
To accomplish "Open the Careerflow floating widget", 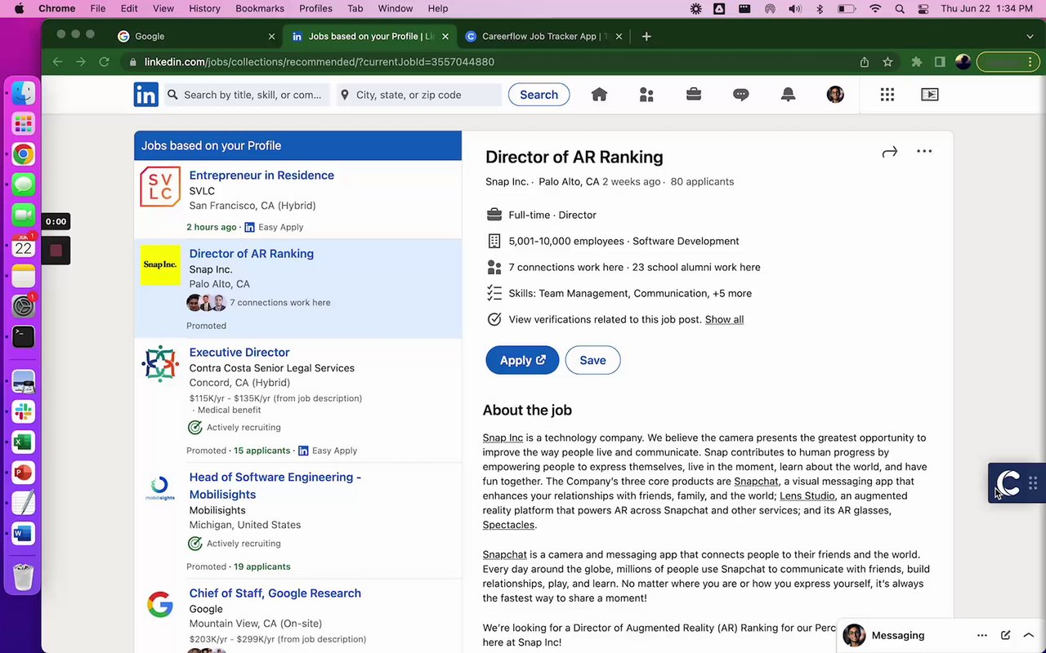I will click(1009, 483).
